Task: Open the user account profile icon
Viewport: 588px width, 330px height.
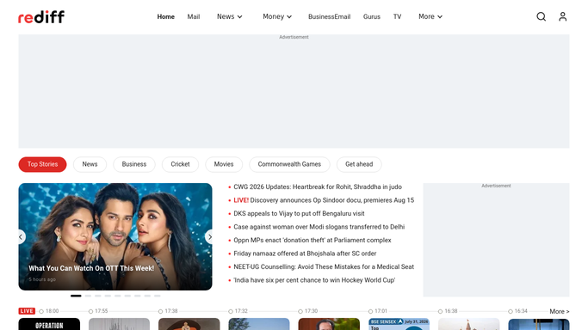Action: tap(562, 16)
